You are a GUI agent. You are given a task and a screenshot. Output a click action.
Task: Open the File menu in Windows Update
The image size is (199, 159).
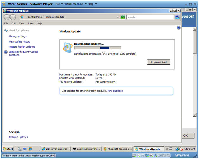coord(6,23)
